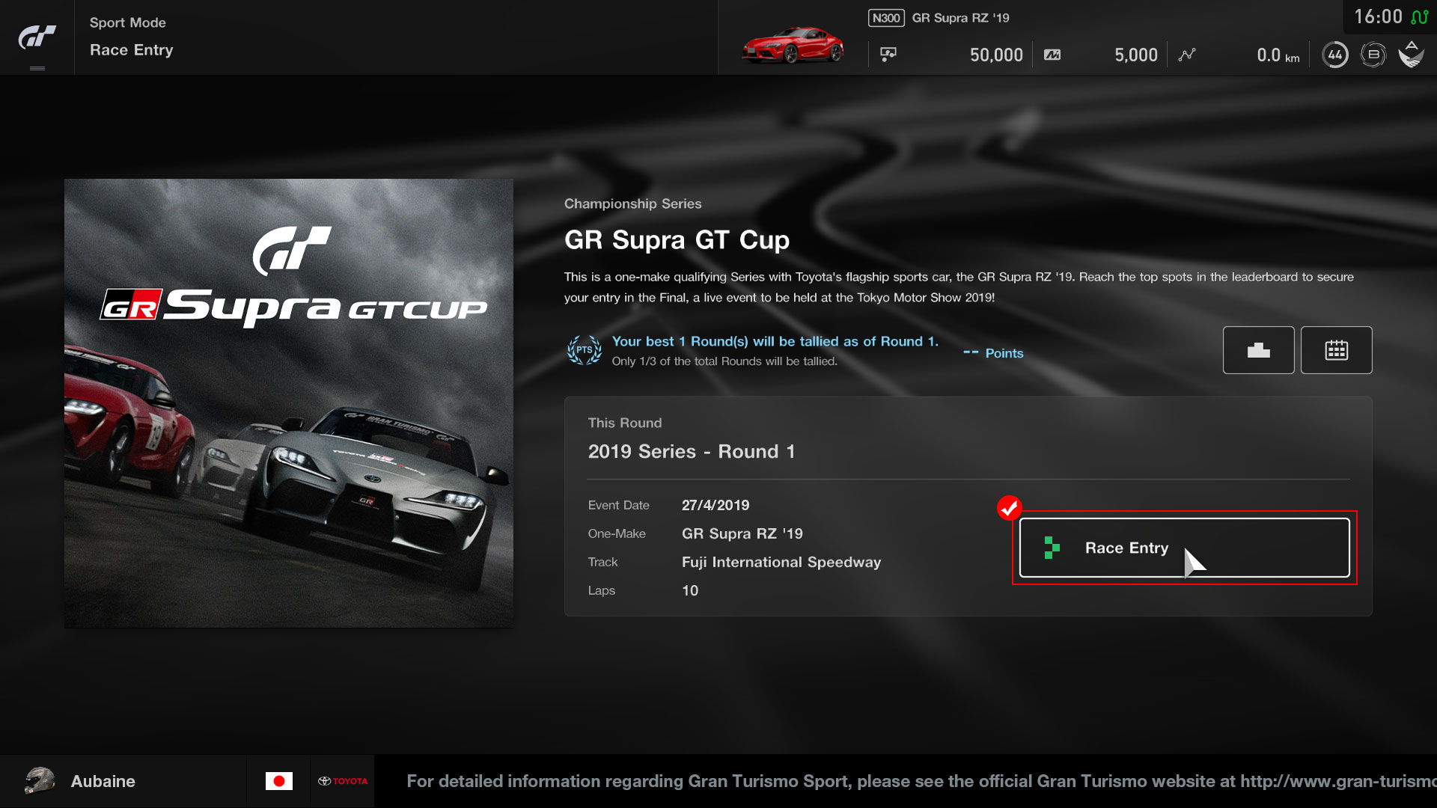This screenshot has width=1437, height=808.
Task: Click the header car name GR Supra RZ '19
Action: (x=960, y=18)
